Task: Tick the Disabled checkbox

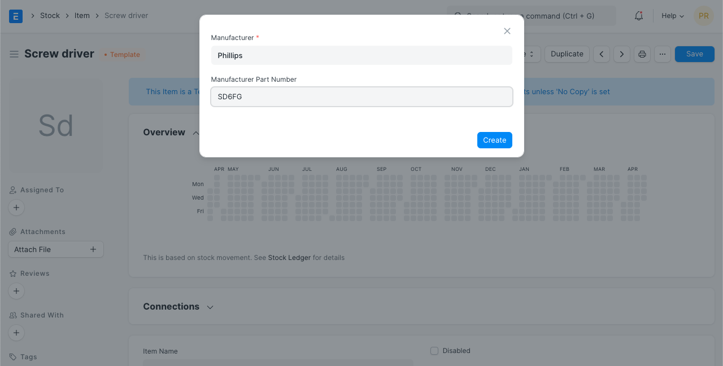Action: coord(434,351)
